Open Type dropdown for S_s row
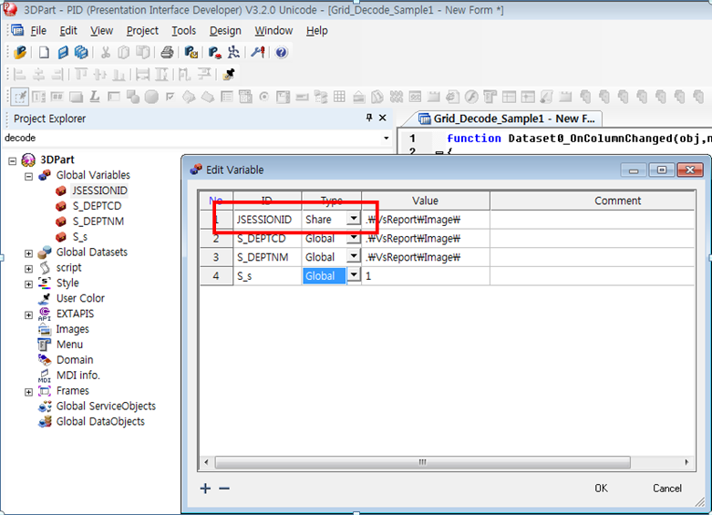The image size is (712, 515). pyautogui.click(x=353, y=276)
